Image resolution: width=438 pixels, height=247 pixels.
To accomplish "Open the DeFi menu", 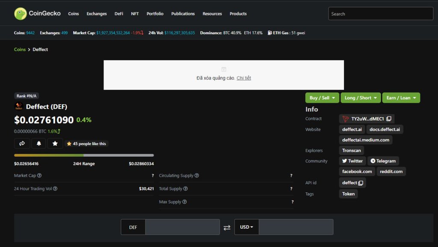I will [119, 14].
